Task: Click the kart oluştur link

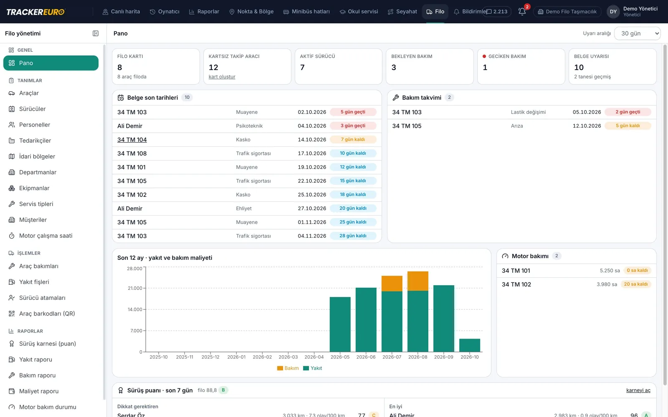Action: pos(222,77)
